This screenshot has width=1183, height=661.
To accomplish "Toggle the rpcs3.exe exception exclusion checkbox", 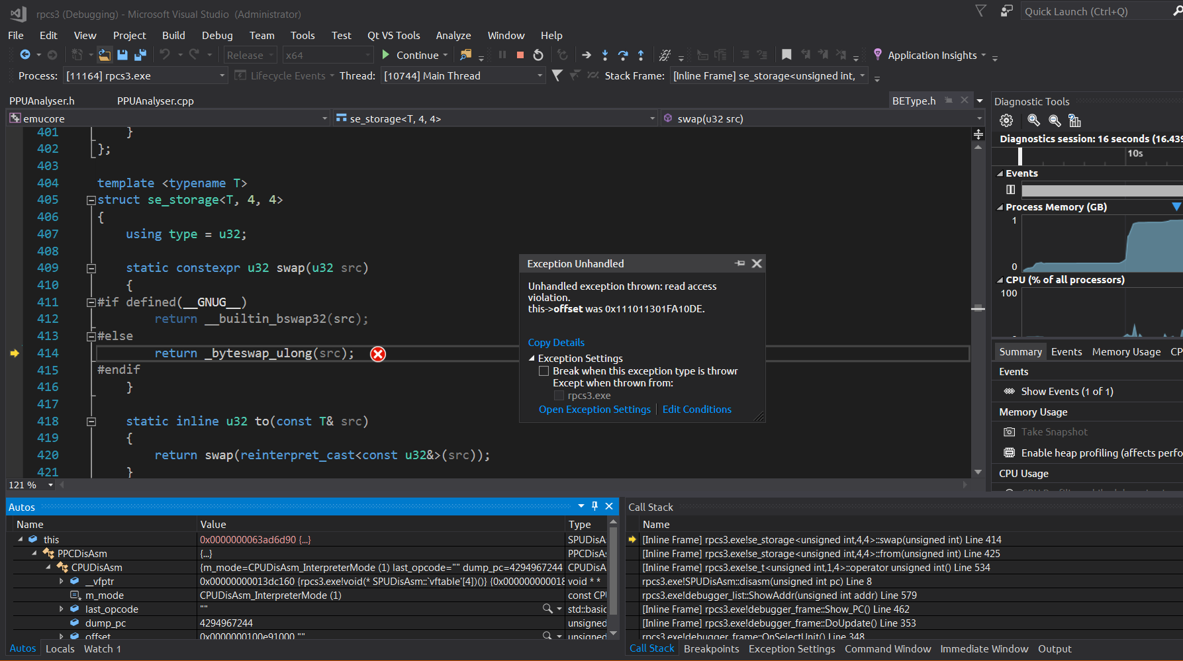I will (x=559, y=395).
